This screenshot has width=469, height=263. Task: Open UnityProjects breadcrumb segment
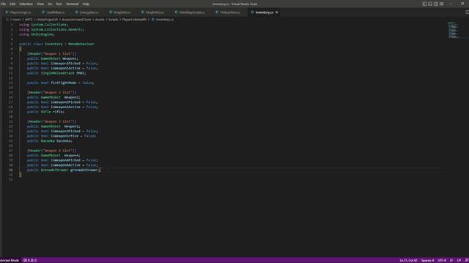coord(47,20)
